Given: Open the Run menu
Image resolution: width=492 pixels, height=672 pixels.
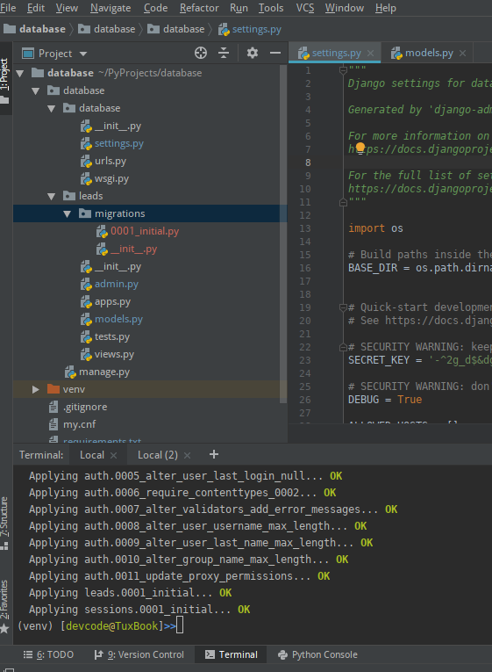Looking at the screenshot, I should coord(239,8).
